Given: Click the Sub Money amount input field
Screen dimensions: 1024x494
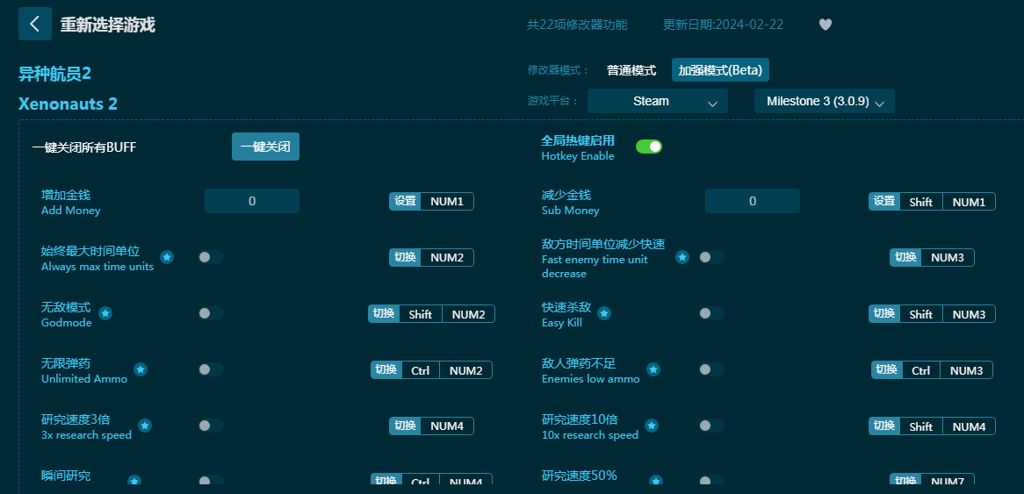Looking at the screenshot, I should pos(752,201).
